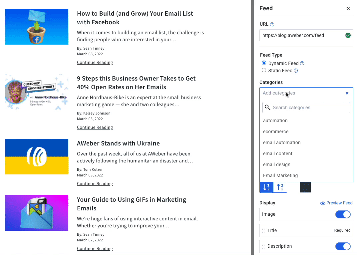Click the GIF envelope thumbnail
The width and height of the screenshot is (357, 255).
37,213
